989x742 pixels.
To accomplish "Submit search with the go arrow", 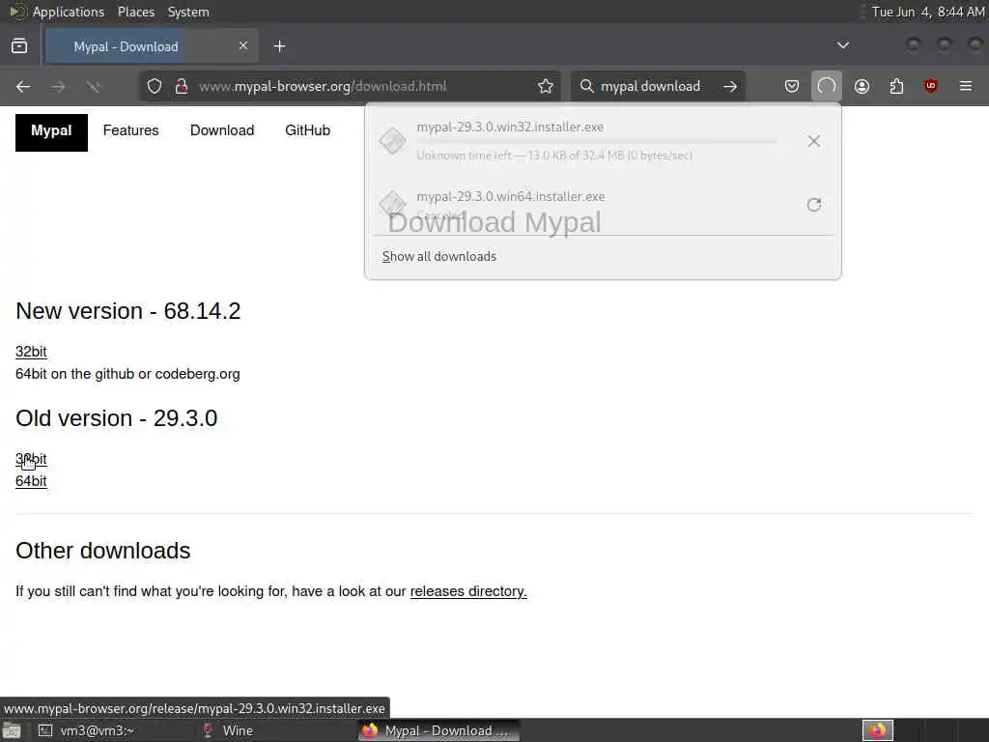I will pyautogui.click(x=730, y=86).
